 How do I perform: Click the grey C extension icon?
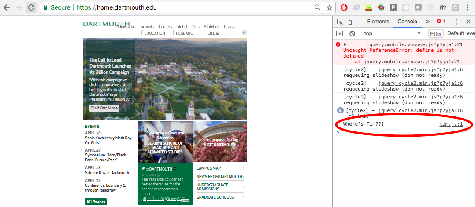pos(455,7)
